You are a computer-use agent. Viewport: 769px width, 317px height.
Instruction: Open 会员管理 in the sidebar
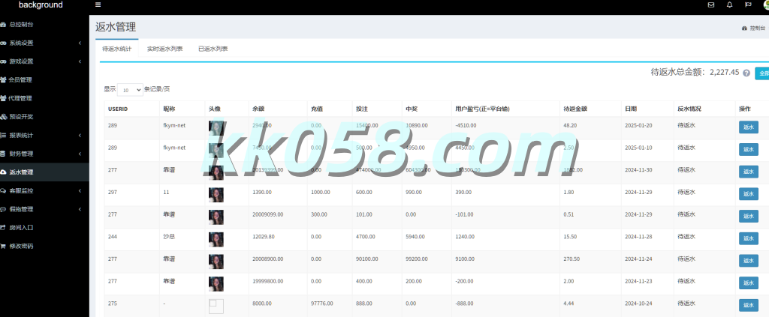[21, 80]
